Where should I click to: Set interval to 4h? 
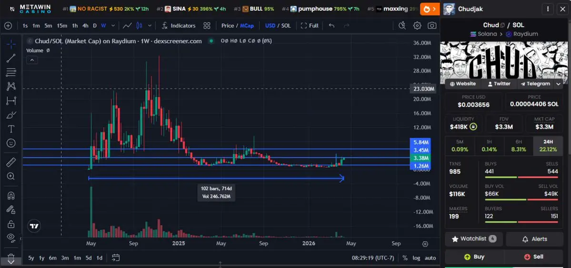(85, 26)
